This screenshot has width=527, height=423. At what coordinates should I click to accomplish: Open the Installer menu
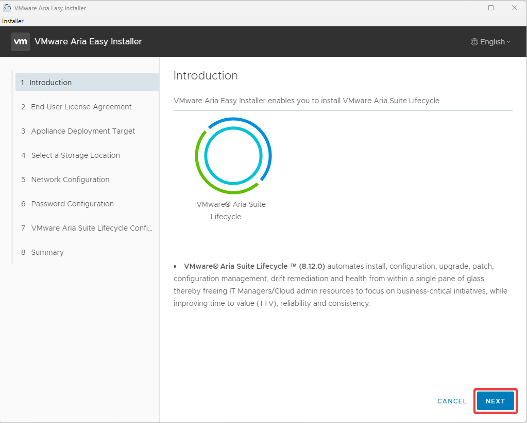13,21
